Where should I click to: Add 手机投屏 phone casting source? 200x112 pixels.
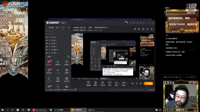pyautogui.click(x=102, y=84)
